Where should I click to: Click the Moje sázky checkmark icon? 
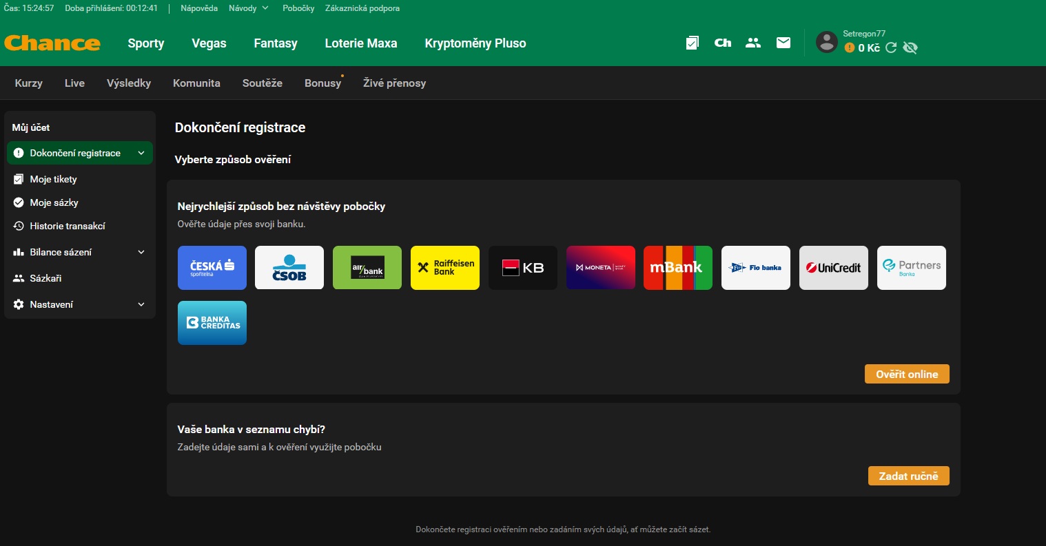tap(19, 202)
